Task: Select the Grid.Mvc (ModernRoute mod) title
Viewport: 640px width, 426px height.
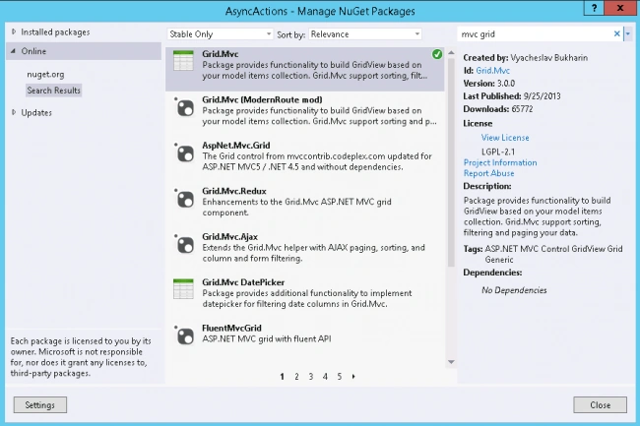Action: pos(262,99)
